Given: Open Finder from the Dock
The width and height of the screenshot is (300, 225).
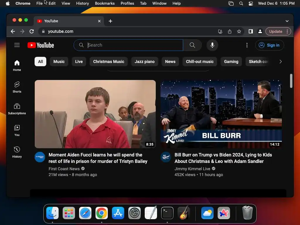Looking at the screenshot, I should [52, 213].
